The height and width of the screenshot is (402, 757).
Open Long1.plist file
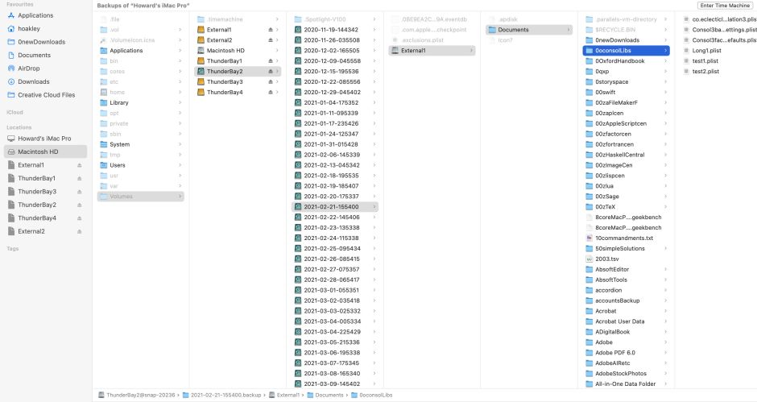point(706,51)
